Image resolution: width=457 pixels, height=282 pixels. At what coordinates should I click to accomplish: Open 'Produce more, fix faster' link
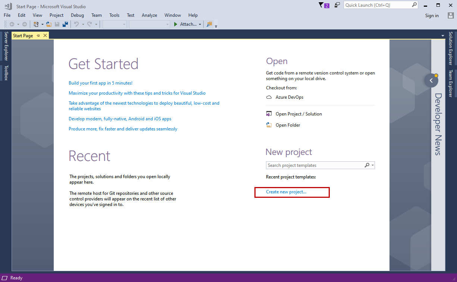(123, 129)
